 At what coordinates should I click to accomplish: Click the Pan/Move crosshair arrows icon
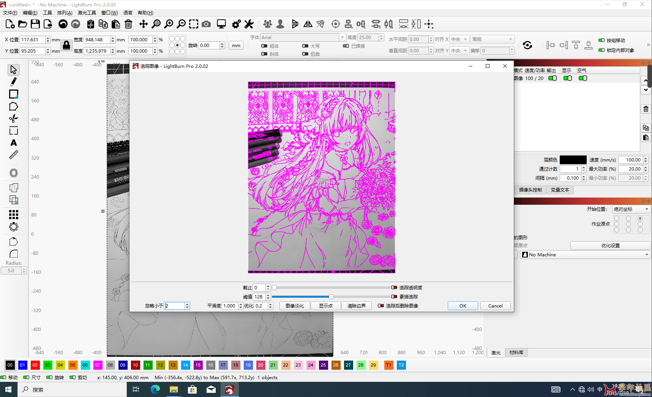[143, 24]
